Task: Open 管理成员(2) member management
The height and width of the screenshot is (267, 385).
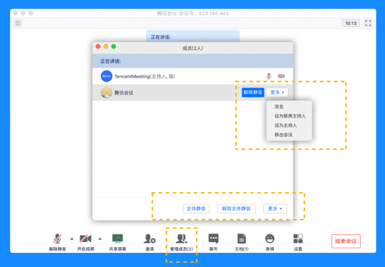Action: tap(182, 239)
